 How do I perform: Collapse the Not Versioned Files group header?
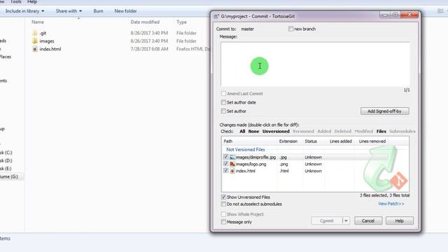pos(246,149)
